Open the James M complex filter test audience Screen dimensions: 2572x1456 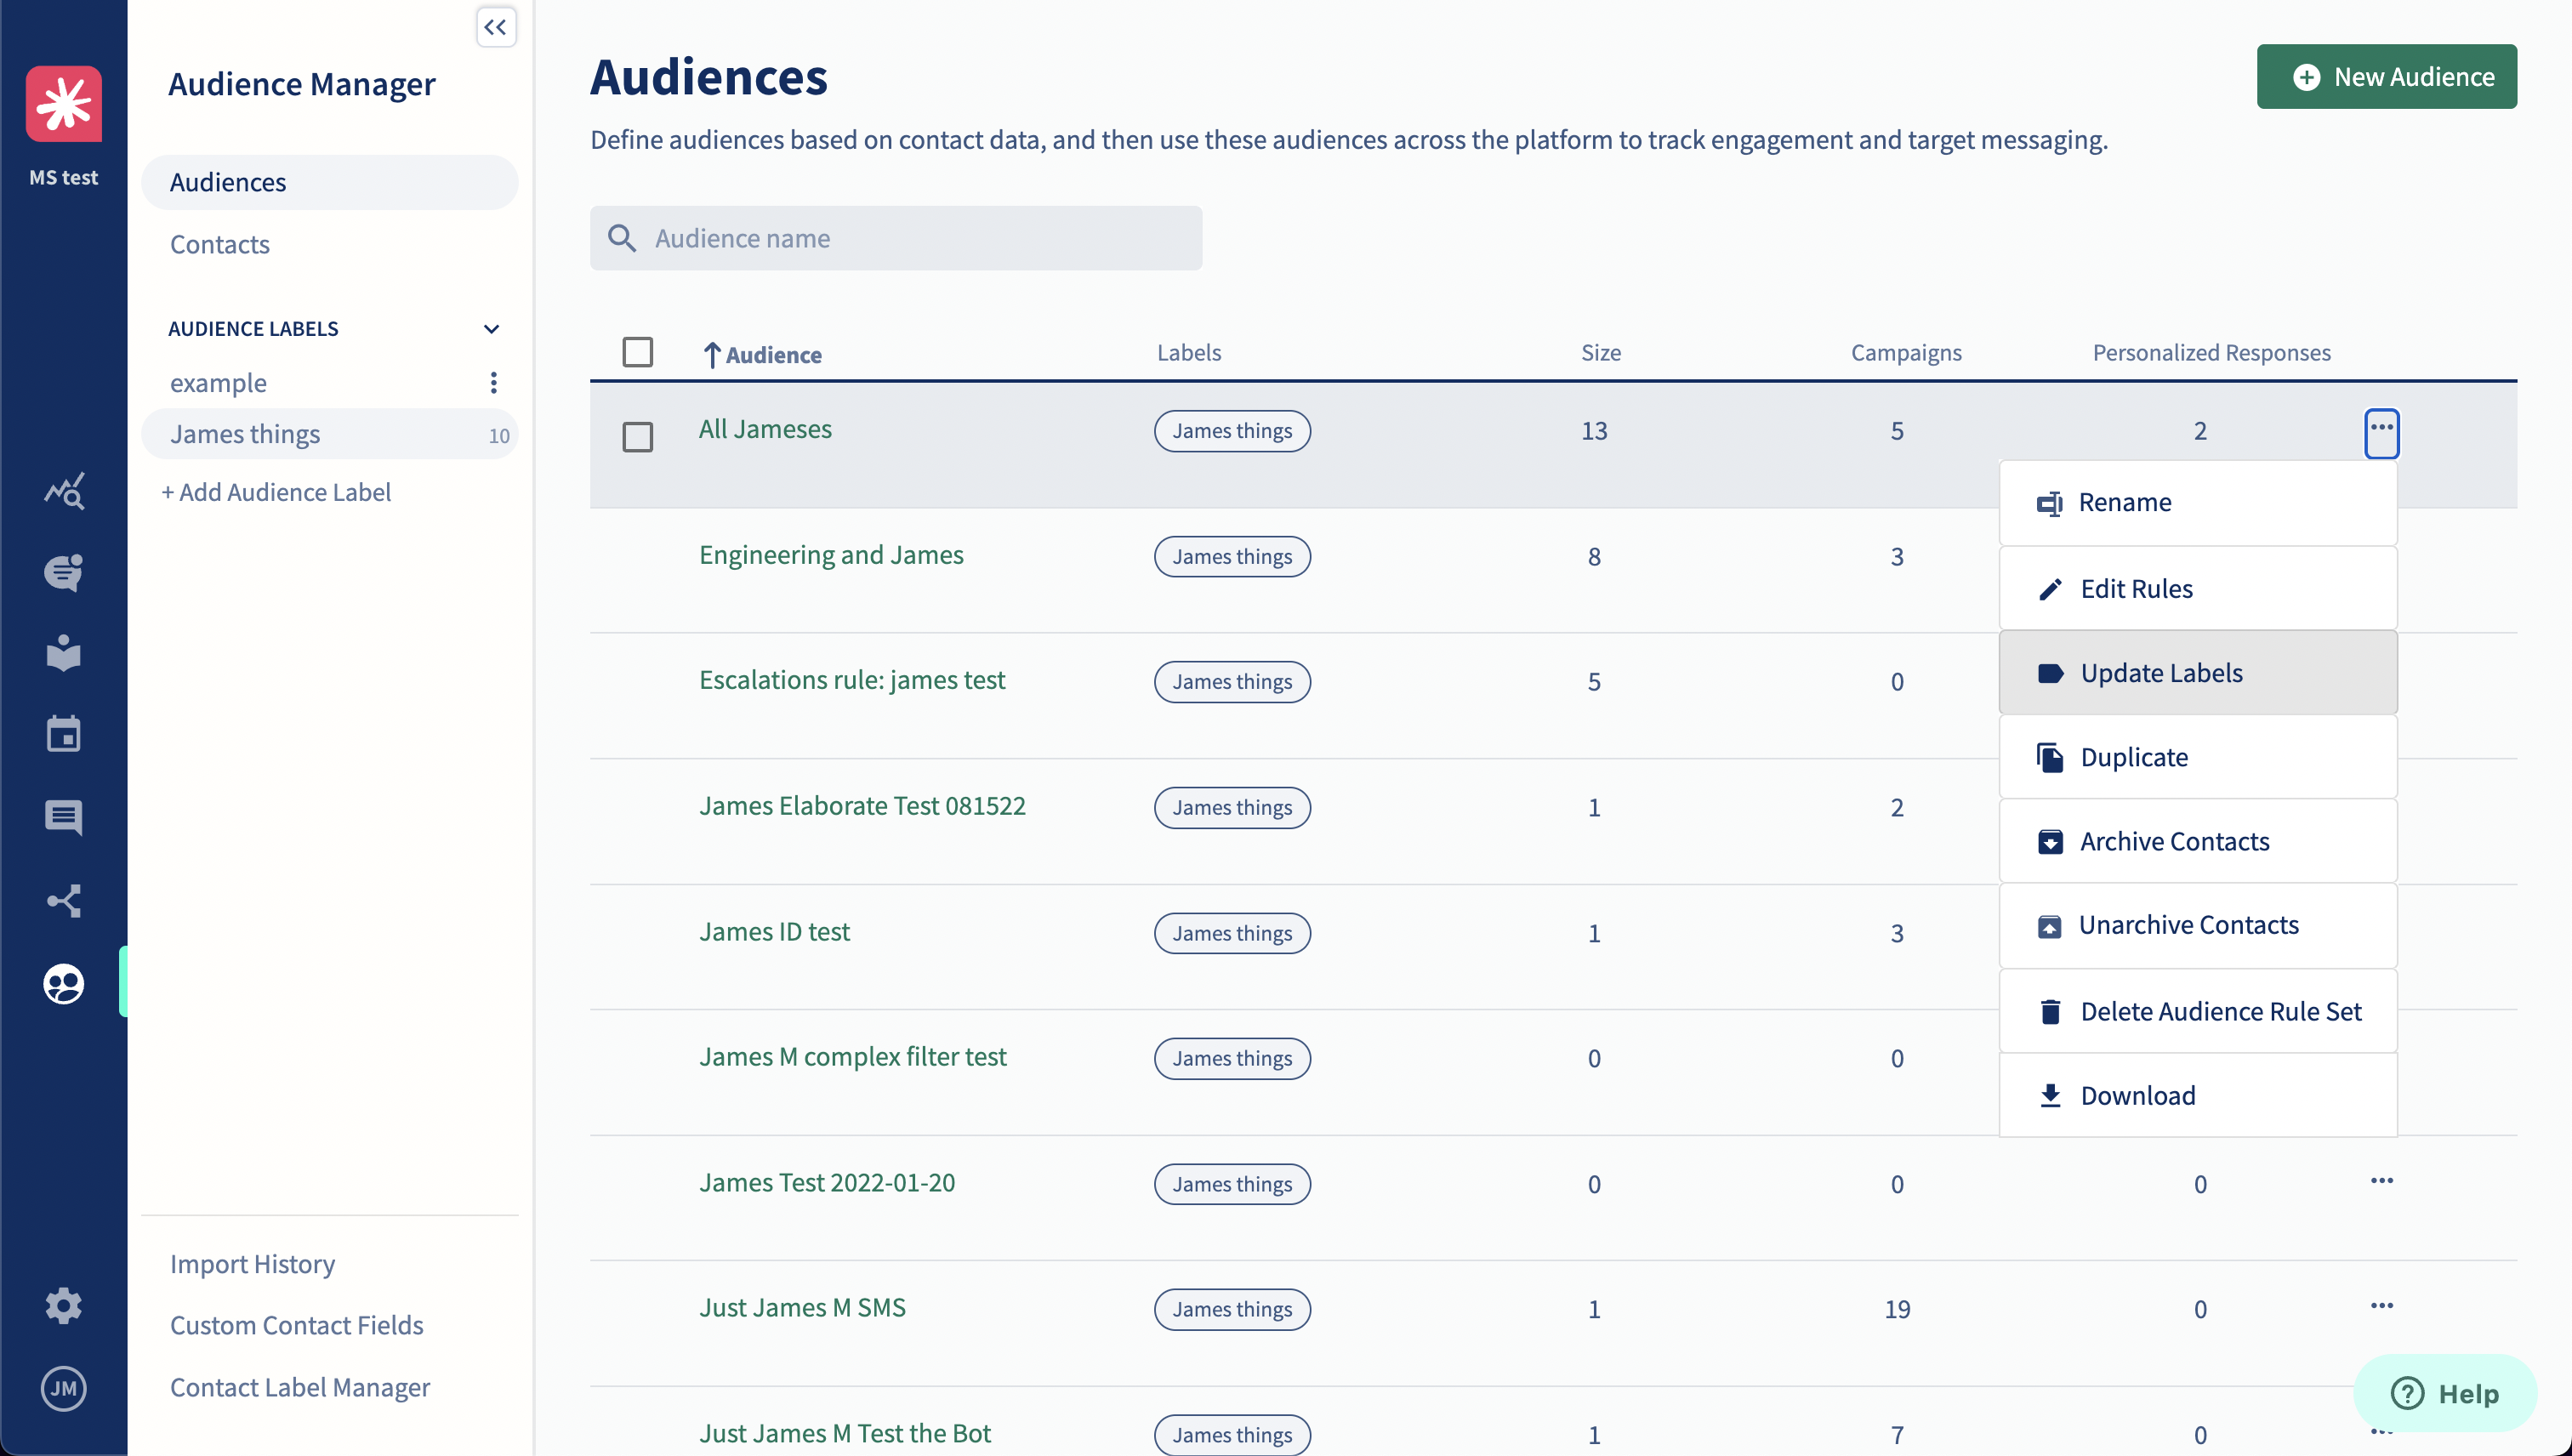click(x=853, y=1057)
